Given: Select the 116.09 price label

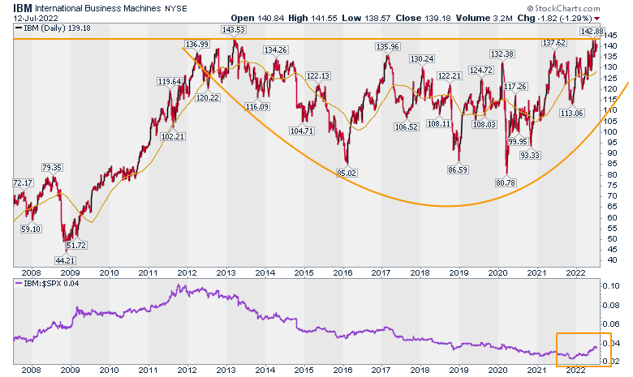Looking at the screenshot, I should [256, 107].
